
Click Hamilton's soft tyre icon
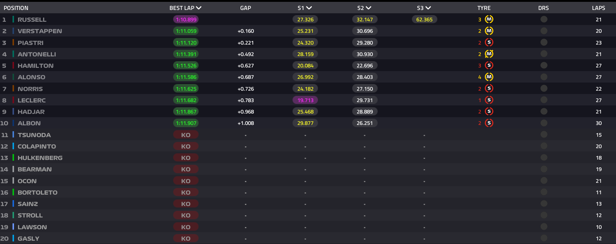(x=489, y=66)
